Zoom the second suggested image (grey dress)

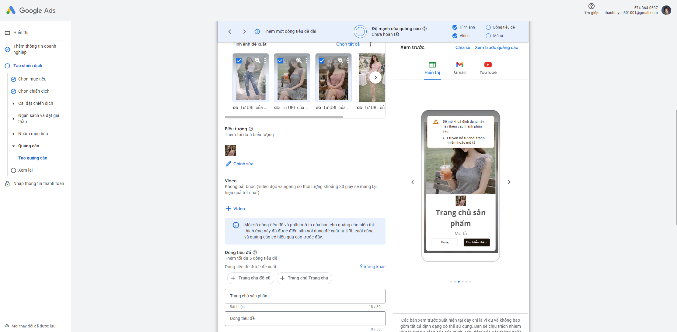coord(299,60)
